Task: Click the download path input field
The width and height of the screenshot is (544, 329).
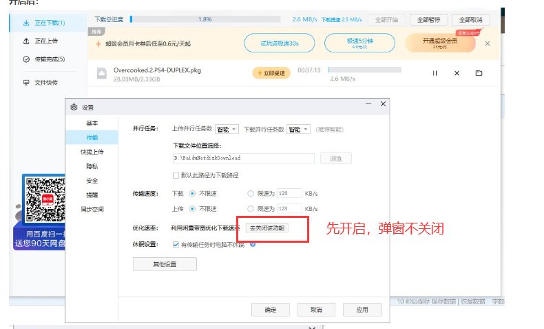Action: pos(243,158)
